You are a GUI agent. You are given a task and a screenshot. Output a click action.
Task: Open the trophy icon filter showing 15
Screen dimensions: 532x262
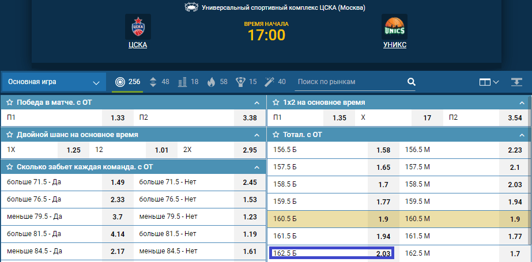tap(246, 82)
